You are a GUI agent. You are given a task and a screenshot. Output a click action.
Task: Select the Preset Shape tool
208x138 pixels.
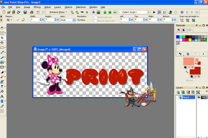coord(2,101)
